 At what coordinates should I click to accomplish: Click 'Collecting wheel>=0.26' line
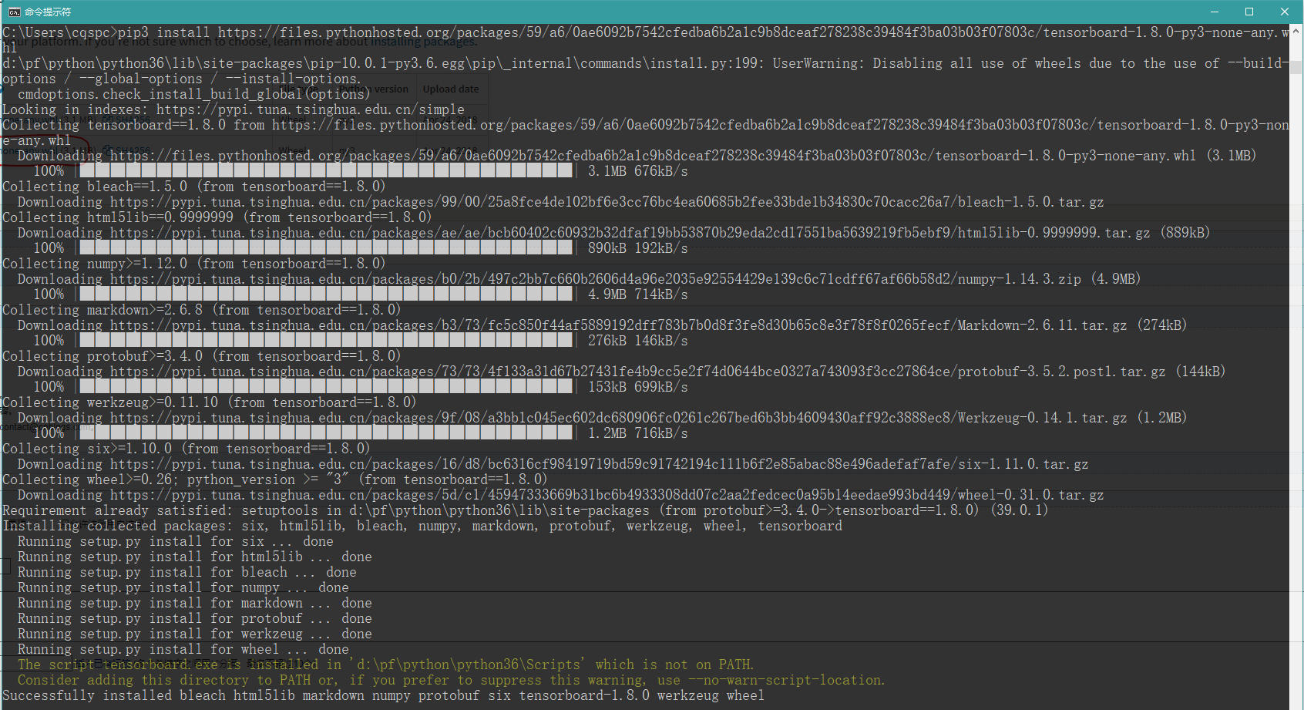coord(275,480)
